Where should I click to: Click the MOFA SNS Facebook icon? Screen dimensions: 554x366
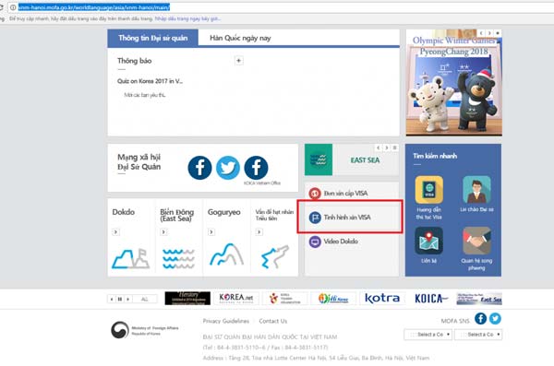[480, 318]
